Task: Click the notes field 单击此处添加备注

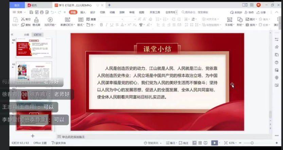Action: 73,137
